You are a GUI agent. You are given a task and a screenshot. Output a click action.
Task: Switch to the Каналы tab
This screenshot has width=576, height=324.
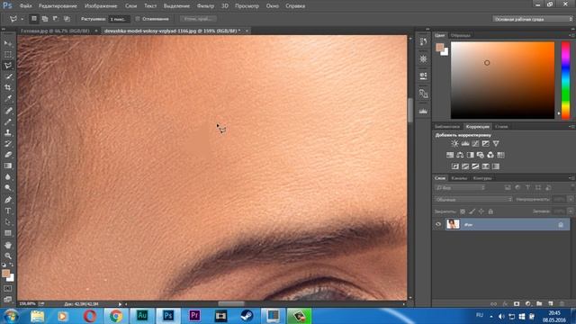click(x=459, y=178)
